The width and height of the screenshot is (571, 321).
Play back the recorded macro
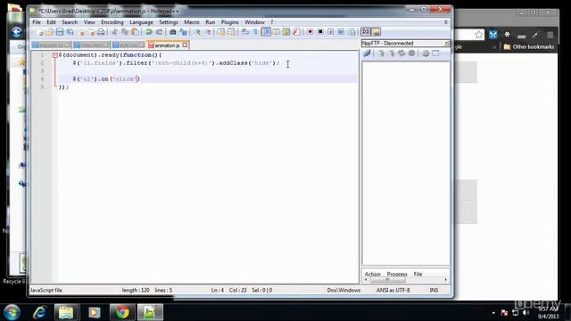[331, 32]
